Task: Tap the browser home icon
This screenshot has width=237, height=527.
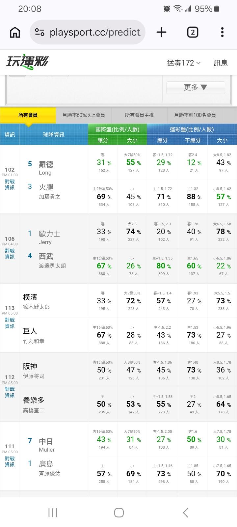Action: point(15,32)
